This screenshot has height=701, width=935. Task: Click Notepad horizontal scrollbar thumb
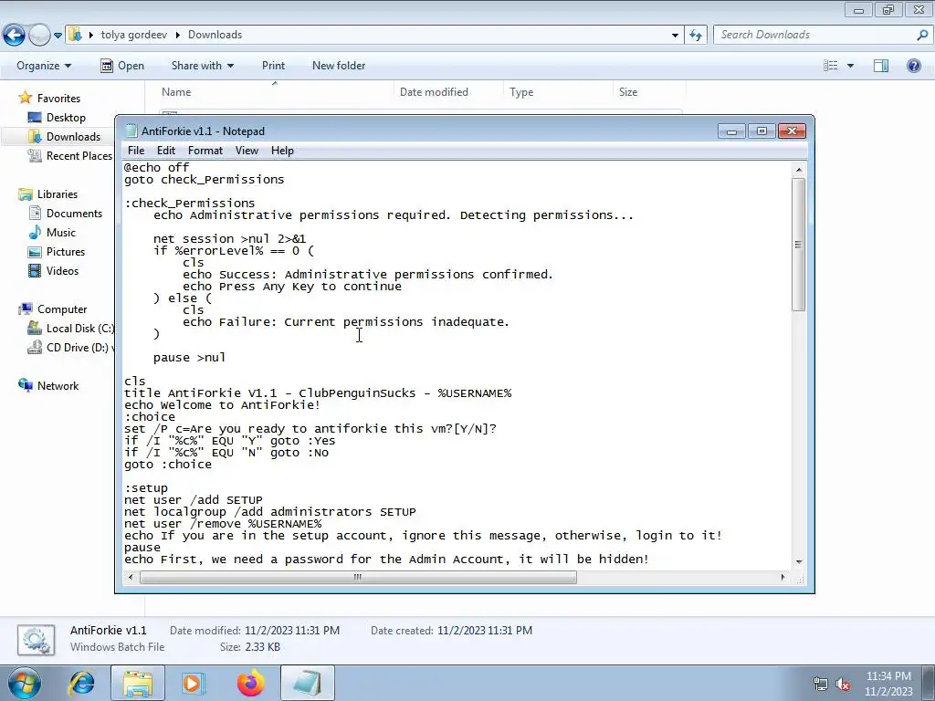pyautogui.click(x=358, y=577)
